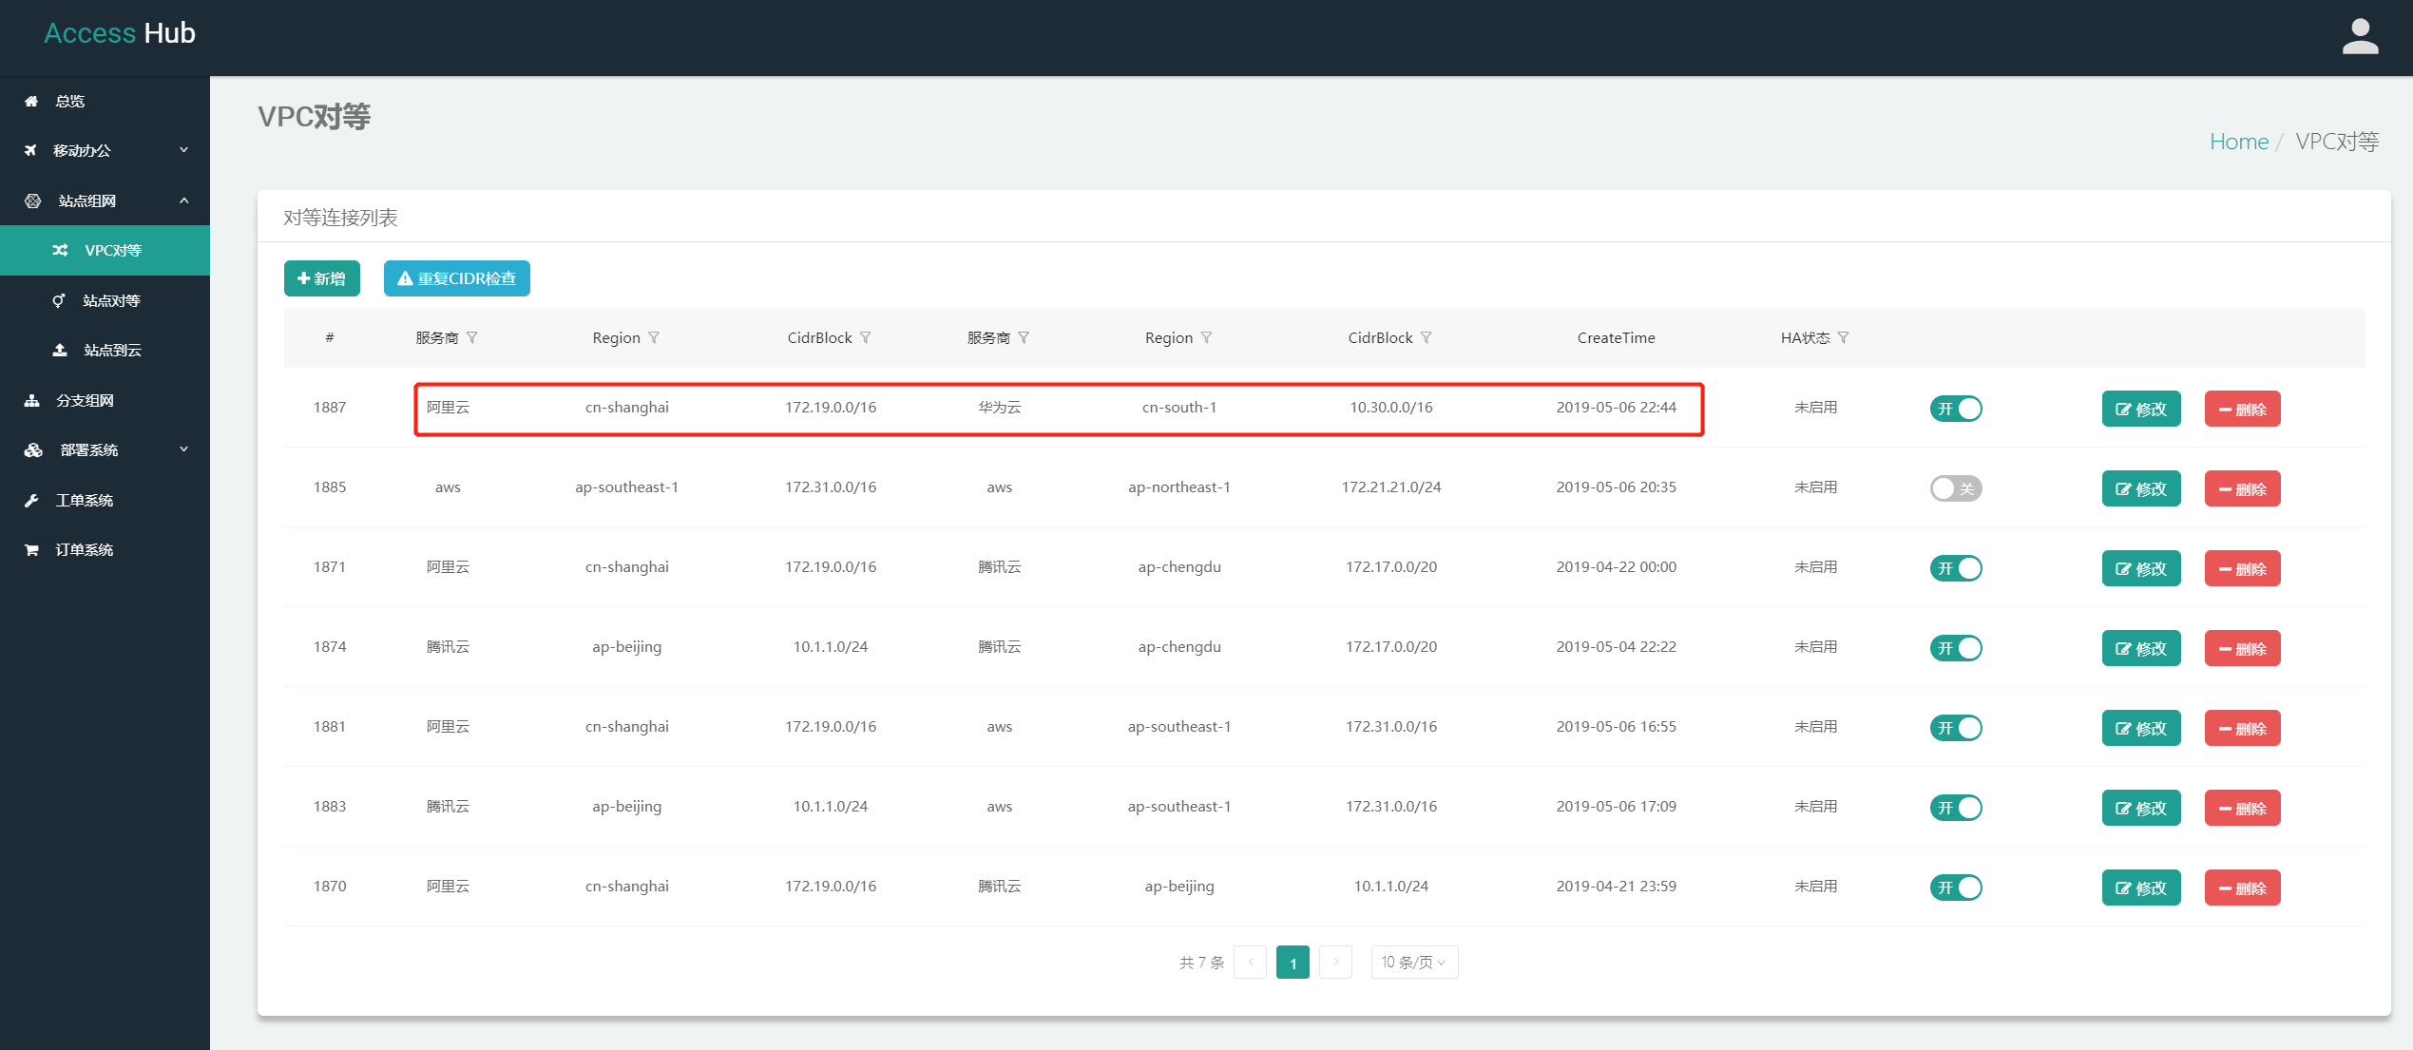This screenshot has height=1050, width=2413.
Task: Click 删除 for row 1887
Action: tap(2243, 409)
